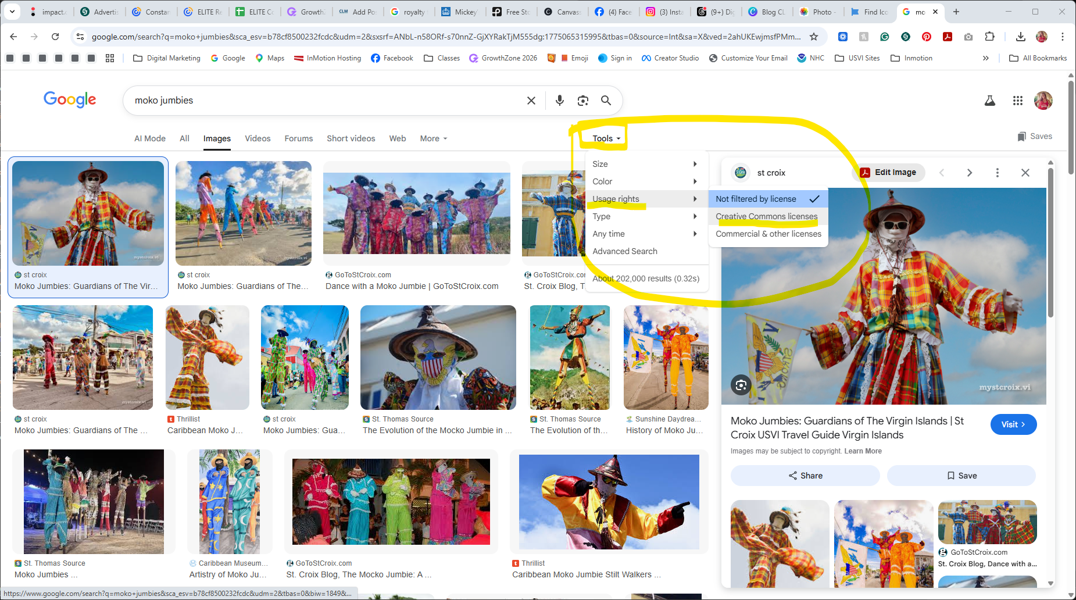Open Saves collection link
Viewport: 1076px width, 600px height.
pos(1035,136)
